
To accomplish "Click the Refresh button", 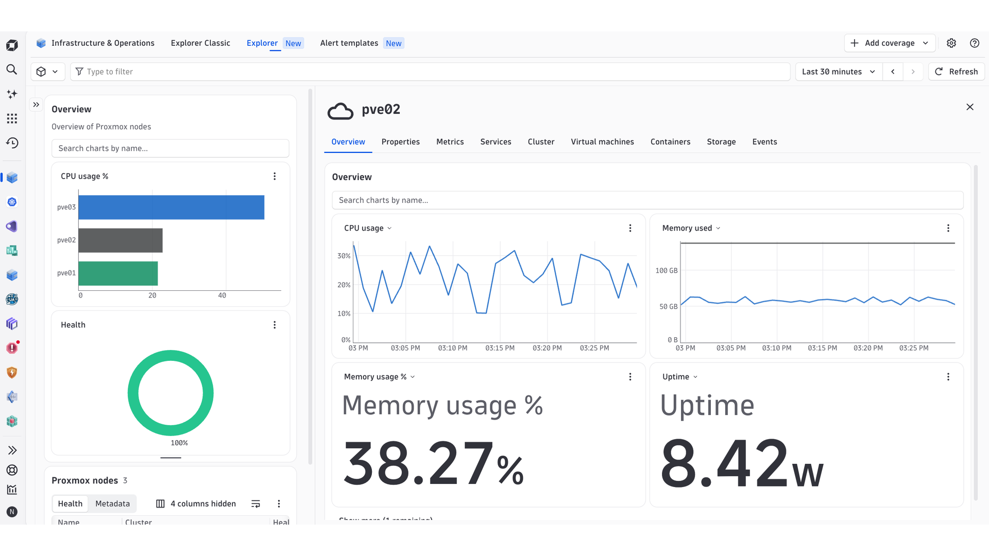I will click(957, 72).
